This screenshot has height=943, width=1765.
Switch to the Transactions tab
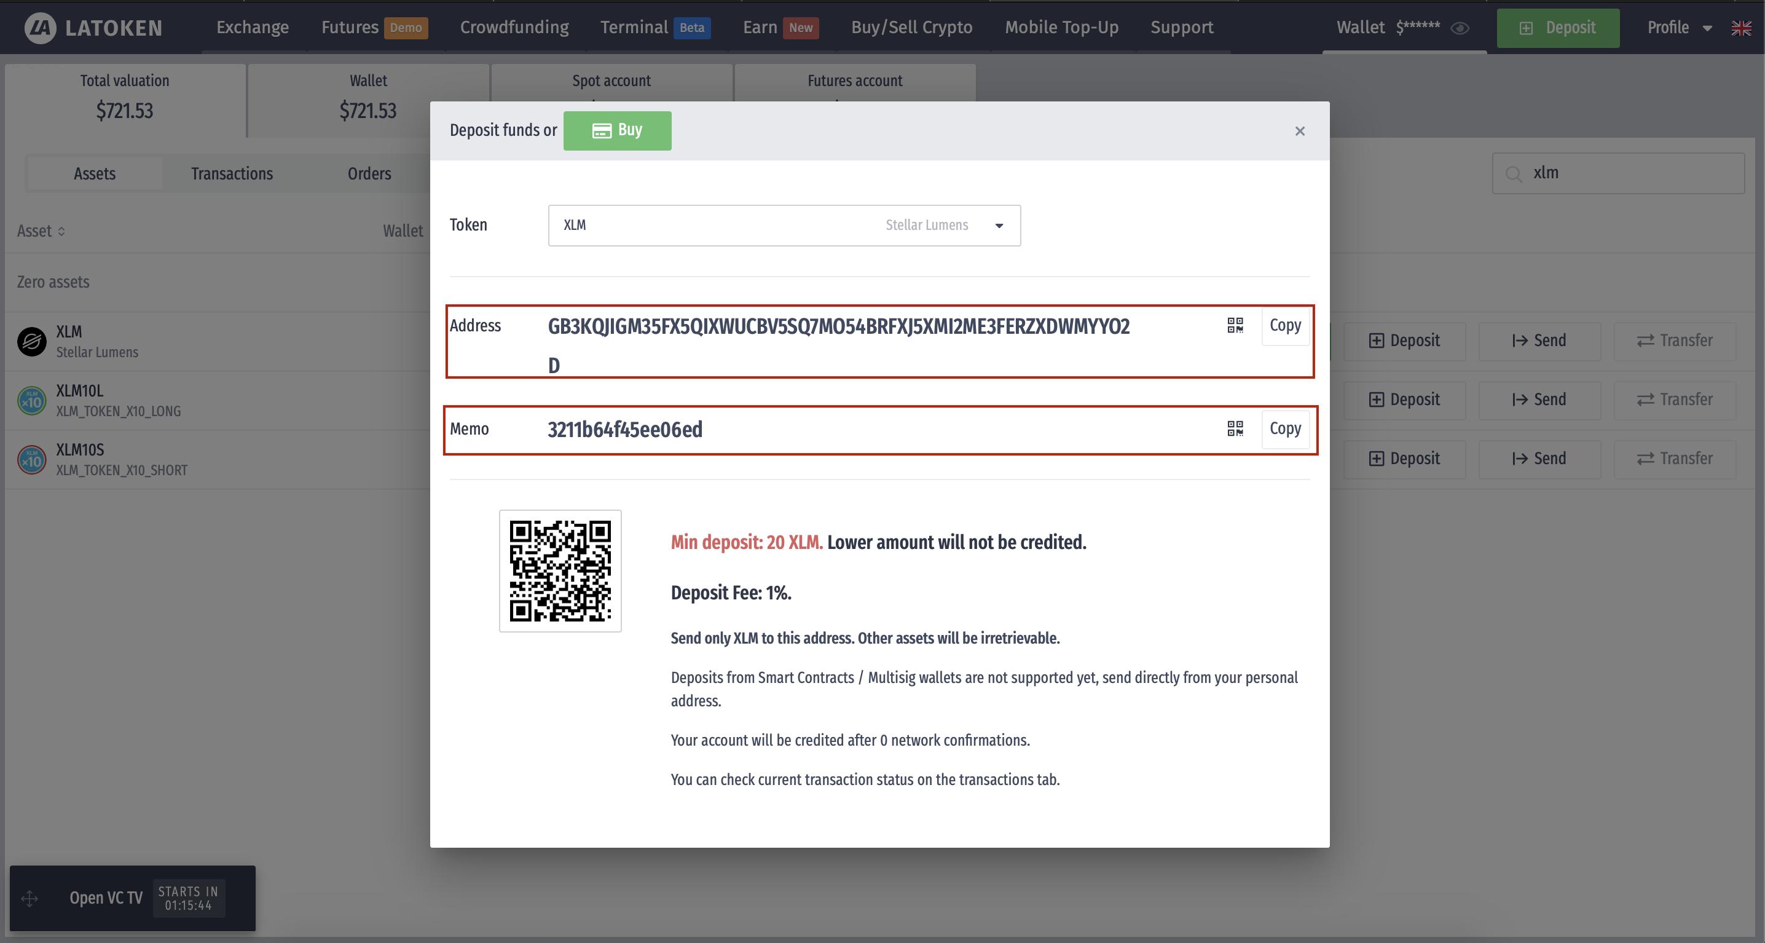(x=232, y=174)
